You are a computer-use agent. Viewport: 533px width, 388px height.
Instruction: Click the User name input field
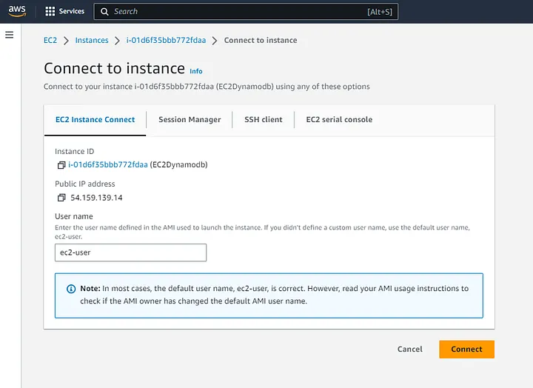pyautogui.click(x=131, y=252)
